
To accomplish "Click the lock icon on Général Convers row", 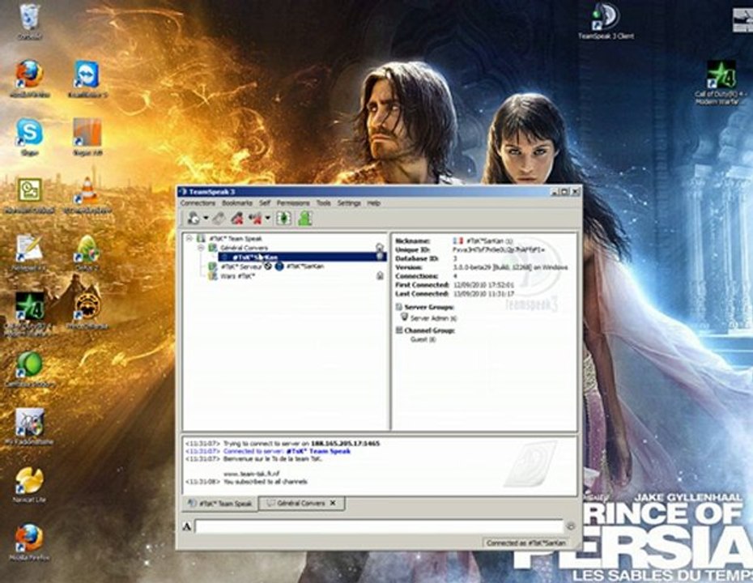I will click(380, 247).
